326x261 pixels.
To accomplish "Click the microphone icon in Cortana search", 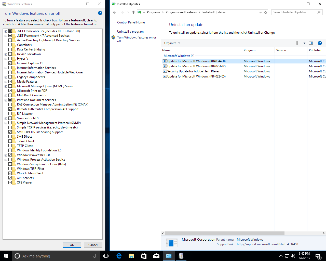I will (95, 256).
